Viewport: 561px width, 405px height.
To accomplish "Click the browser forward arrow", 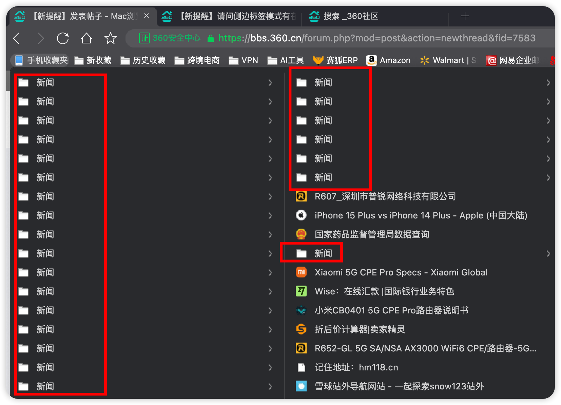I will [41, 38].
